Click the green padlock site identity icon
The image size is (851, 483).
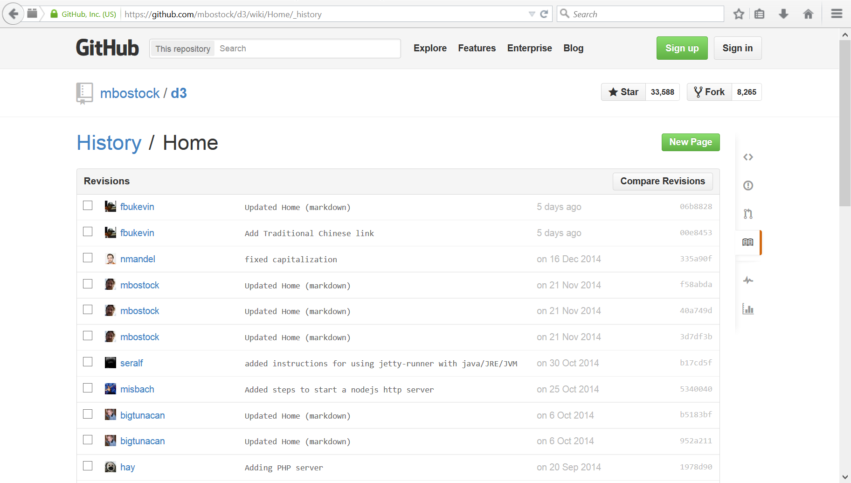tap(54, 14)
